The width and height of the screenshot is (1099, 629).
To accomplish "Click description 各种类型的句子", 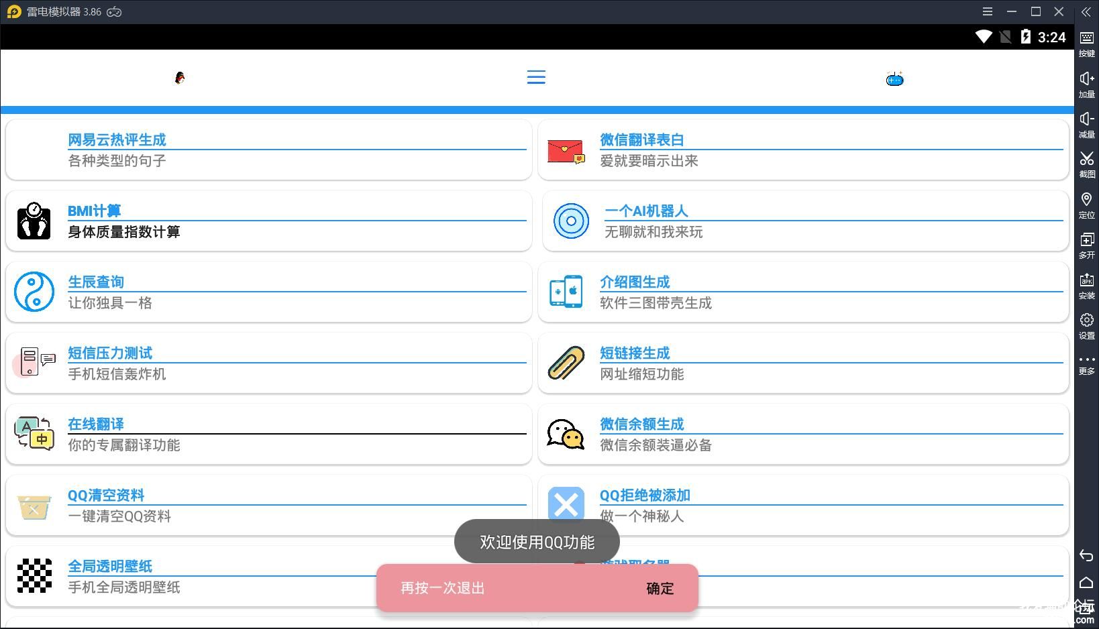I will click(x=117, y=161).
